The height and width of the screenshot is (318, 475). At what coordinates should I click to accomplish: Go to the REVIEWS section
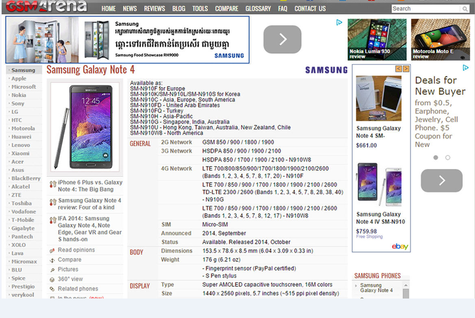click(x=154, y=9)
